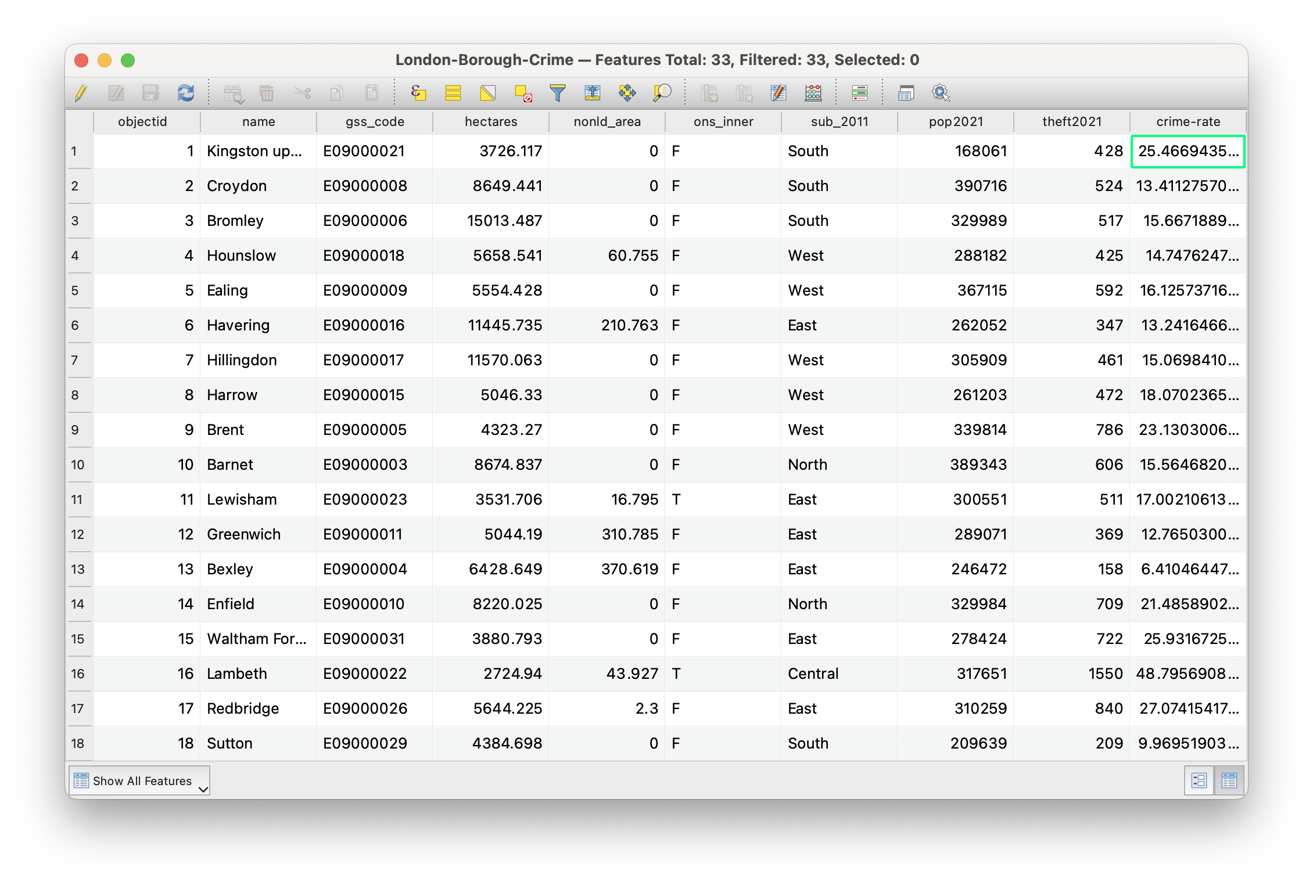Screen dimensions: 1313x885
Task: Sort by the objectid column header
Action: 142,122
